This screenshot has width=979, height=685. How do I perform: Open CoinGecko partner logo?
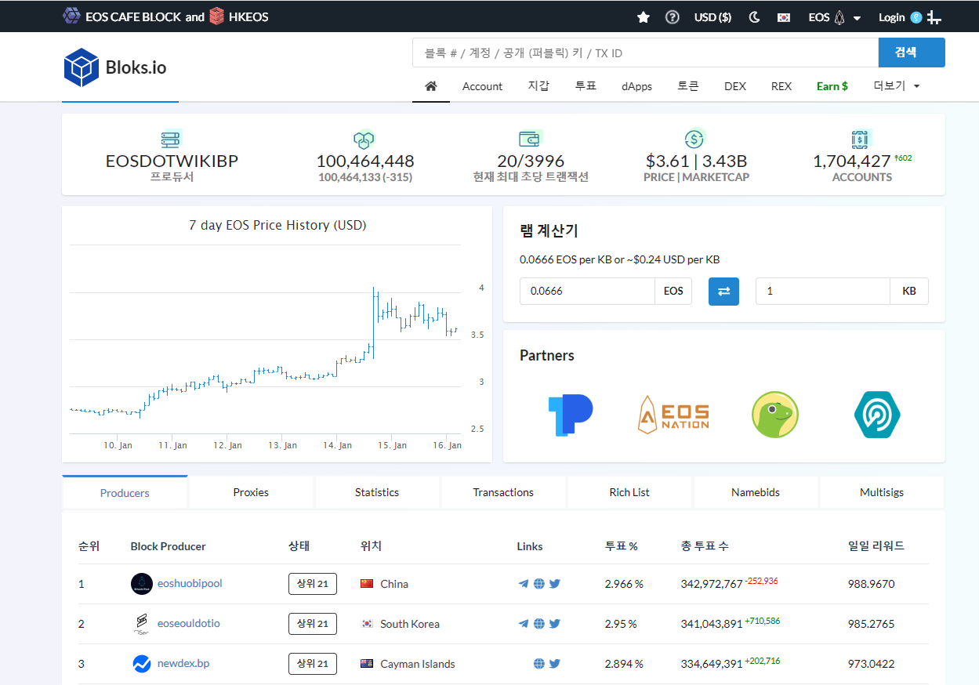click(774, 415)
